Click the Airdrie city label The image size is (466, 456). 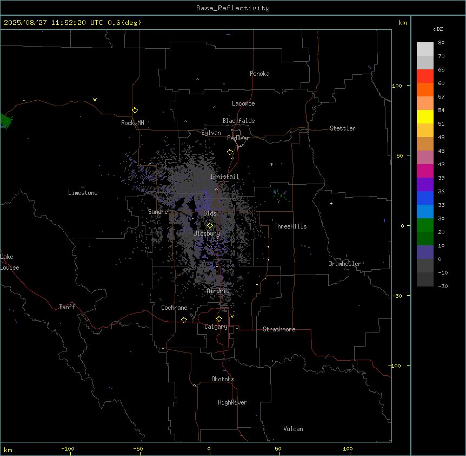tap(218, 291)
